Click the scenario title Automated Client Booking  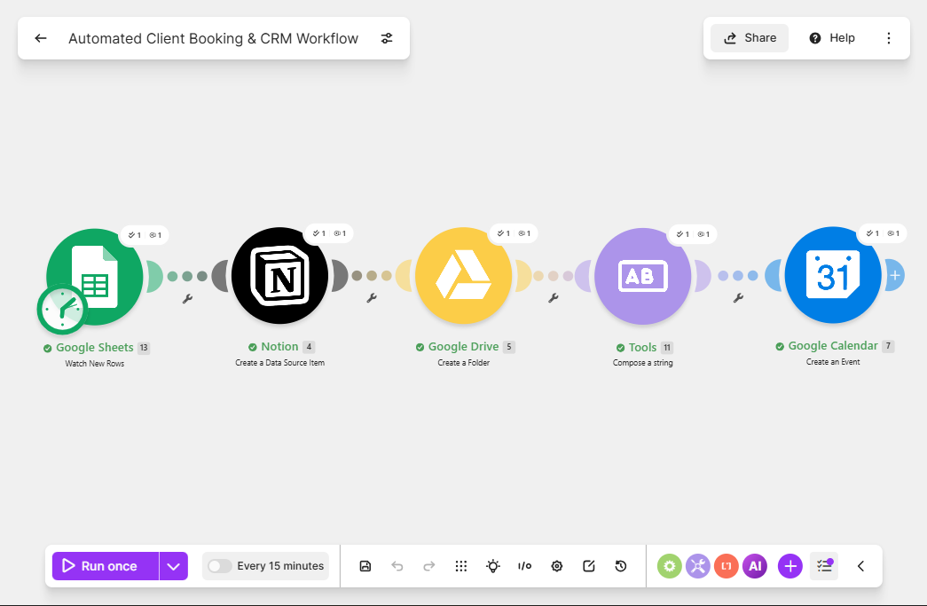(x=214, y=38)
